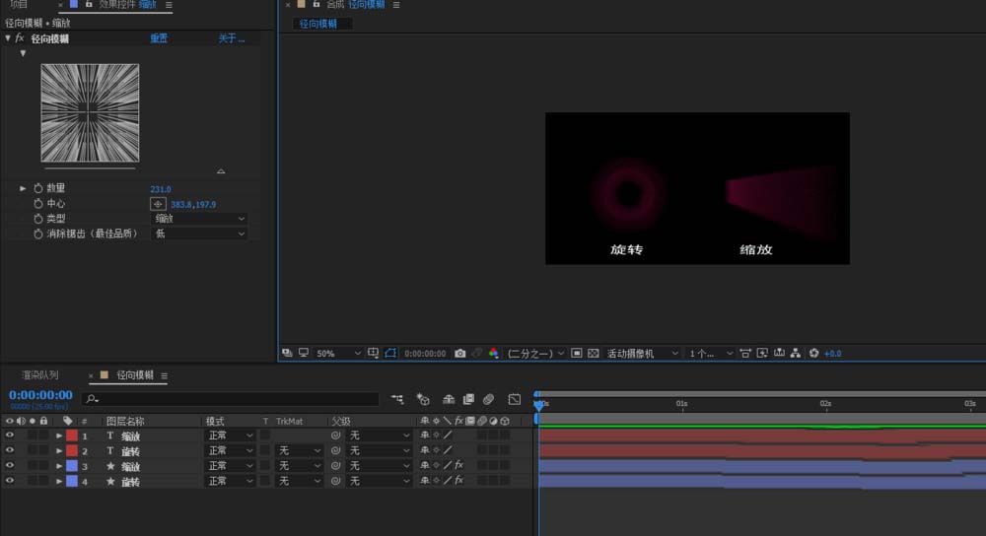Open the 活动摄像机 view dropdown

(642, 353)
